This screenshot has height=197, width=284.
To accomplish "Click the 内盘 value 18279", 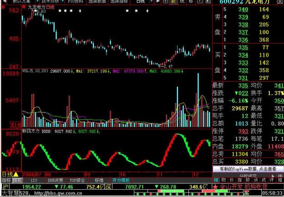I will point(240,146).
